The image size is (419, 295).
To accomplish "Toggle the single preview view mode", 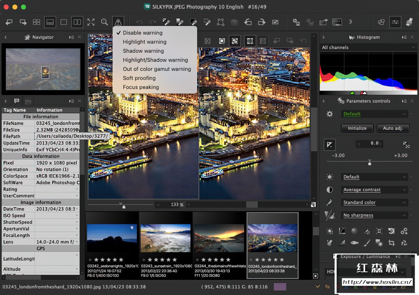I will 63,22.
